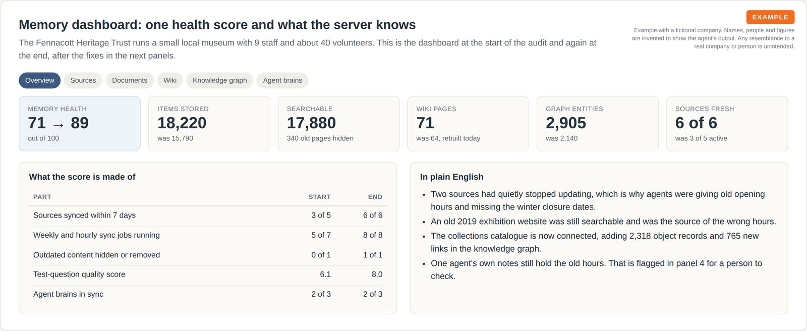Select the Overview tab
The width and height of the screenshot is (807, 331).
click(40, 80)
